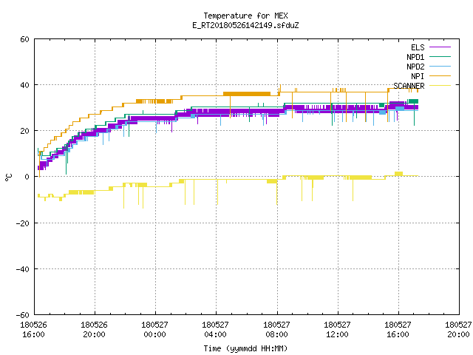473x355 pixels.
Task: Click the 180527 12:00 time axis label
Action: click(x=337, y=330)
